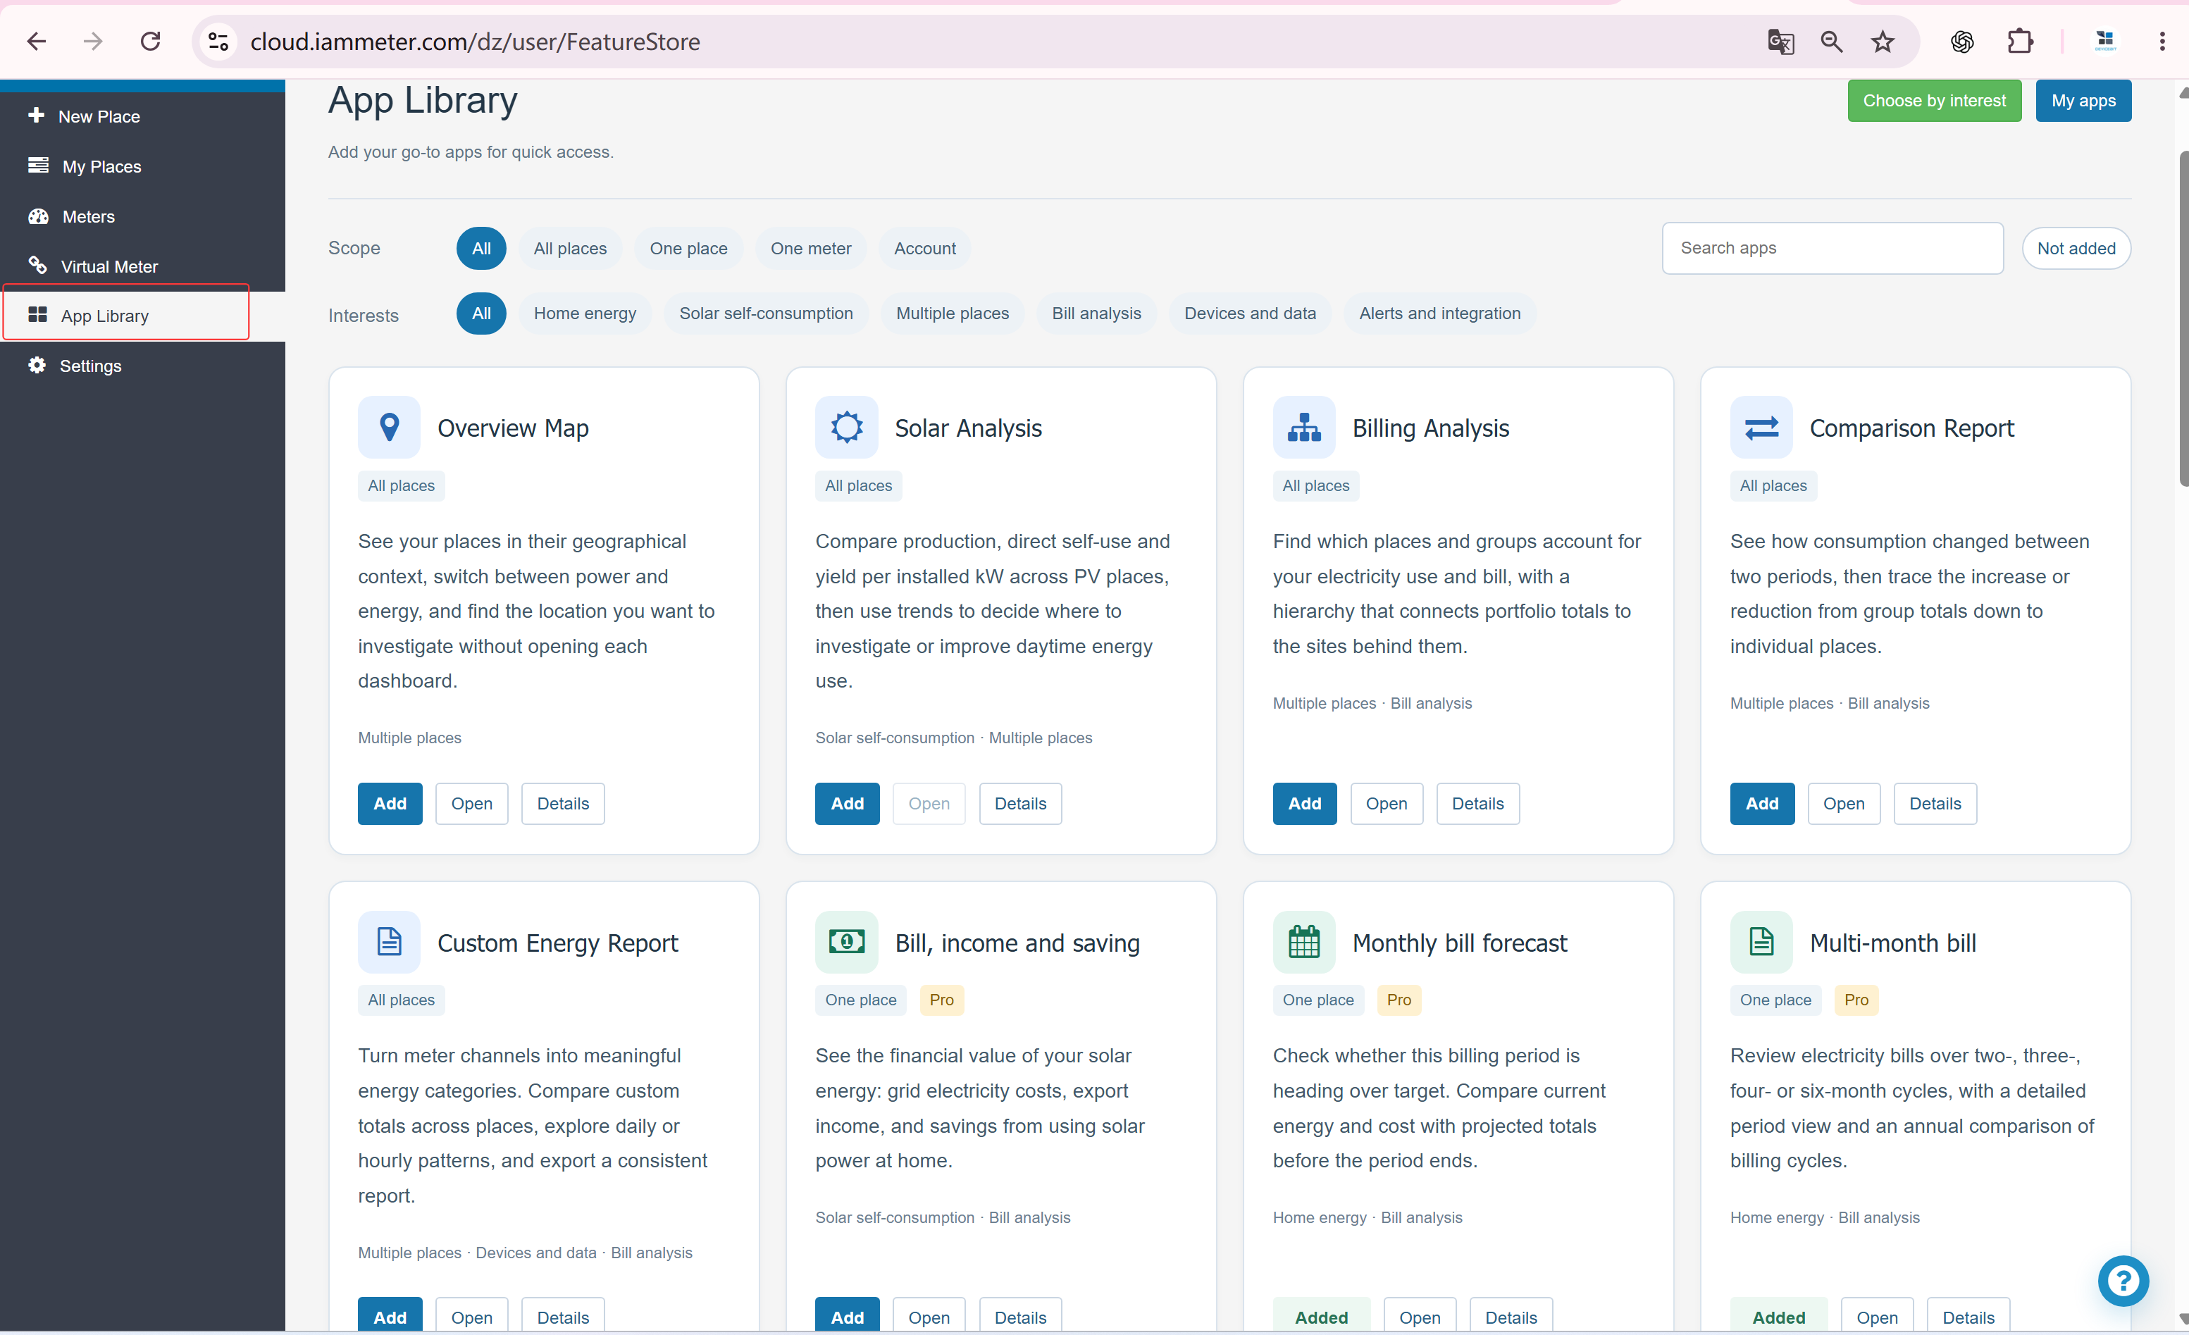This screenshot has height=1335, width=2189.
Task: Click the Overview Map pin icon
Action: pos(389,427)
